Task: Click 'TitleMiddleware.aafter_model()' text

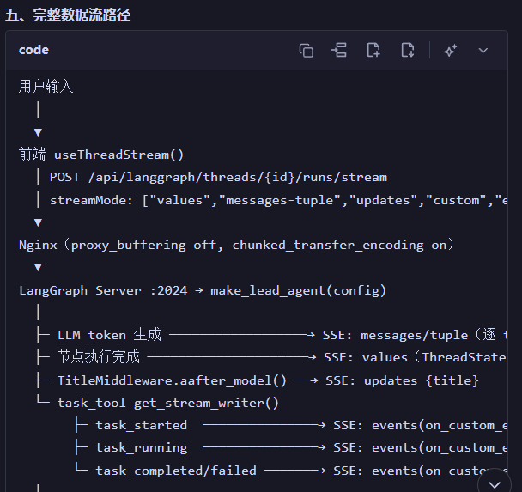Action: 172,380
